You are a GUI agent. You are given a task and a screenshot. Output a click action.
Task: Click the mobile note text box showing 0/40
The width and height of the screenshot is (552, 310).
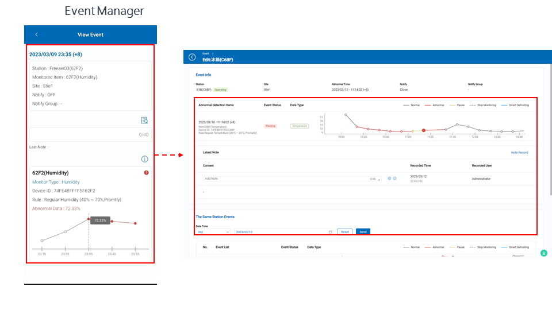[x=90, y=134]
